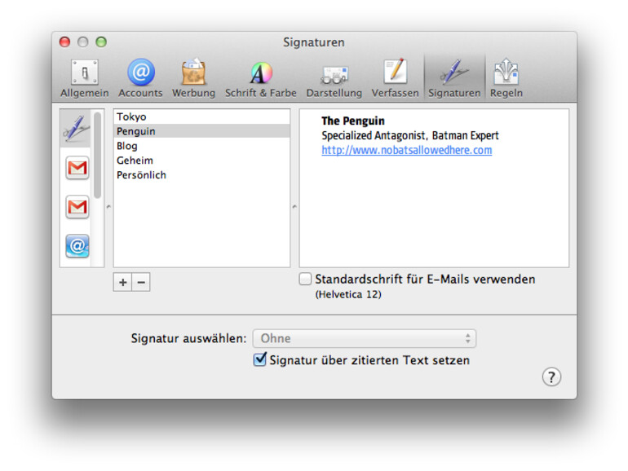Viewport: 628px width, 471px height.
Task: Open the Werbung junk mail pane
Action: [x=194, y=78]
